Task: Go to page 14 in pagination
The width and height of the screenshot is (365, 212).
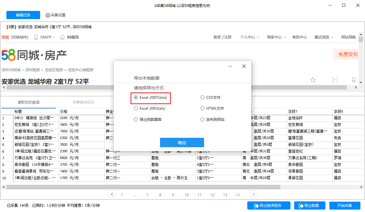Action: coord(238,195)
